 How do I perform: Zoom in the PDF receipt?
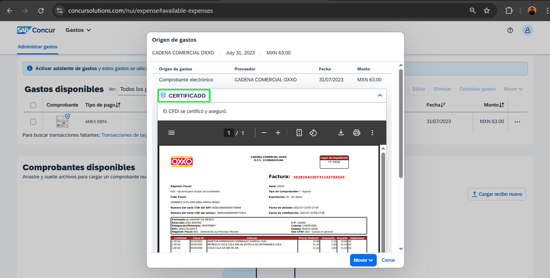278,133
